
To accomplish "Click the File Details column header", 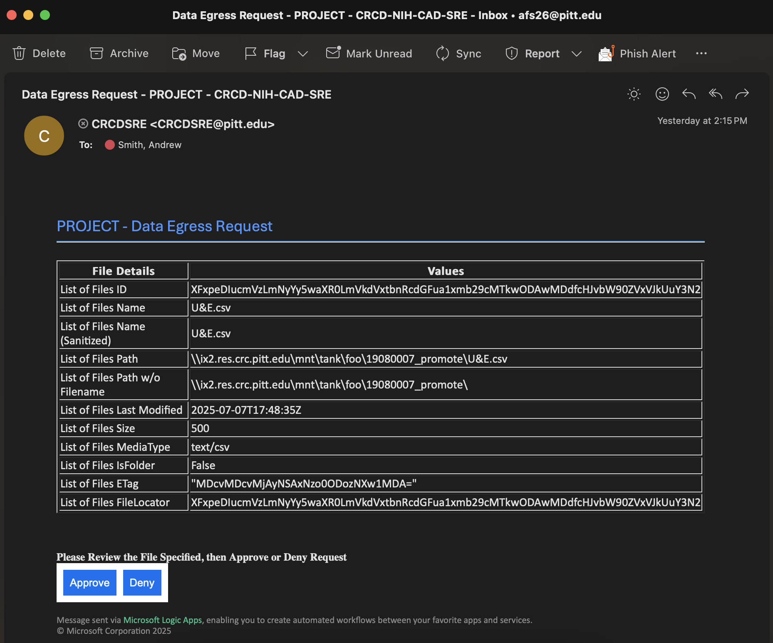I will coord(124,271).
